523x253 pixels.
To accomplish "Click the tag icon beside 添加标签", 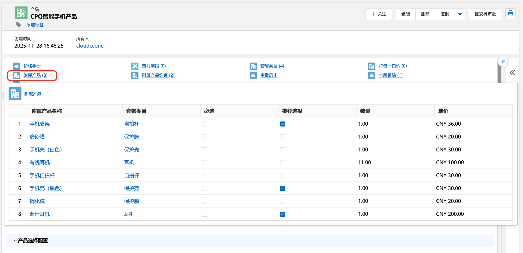I will tap(19, 25).
